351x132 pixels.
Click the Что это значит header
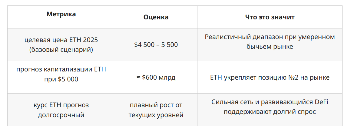point(270,17)
